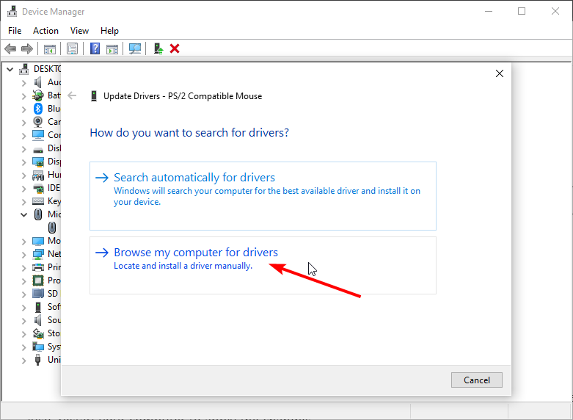Open the View menu

(79, 31)
